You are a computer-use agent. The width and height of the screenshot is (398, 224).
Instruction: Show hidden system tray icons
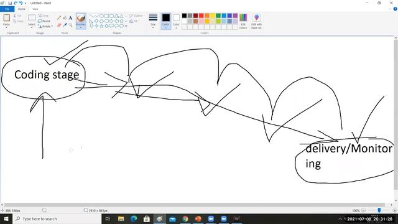pos(340,218)
